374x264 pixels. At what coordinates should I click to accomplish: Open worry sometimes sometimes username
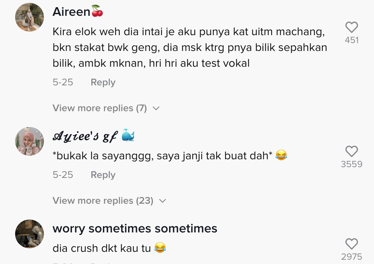click(x=135, y=228)
